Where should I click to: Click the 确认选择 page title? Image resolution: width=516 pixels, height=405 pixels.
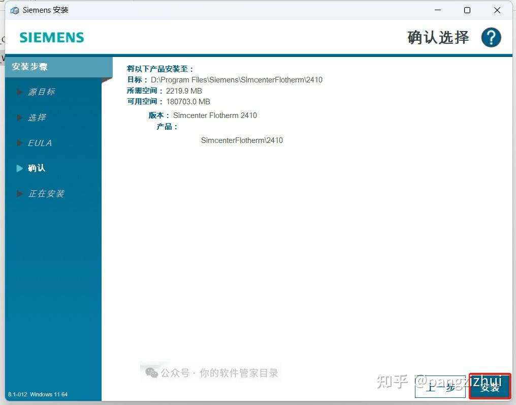[x=437, y=37]
